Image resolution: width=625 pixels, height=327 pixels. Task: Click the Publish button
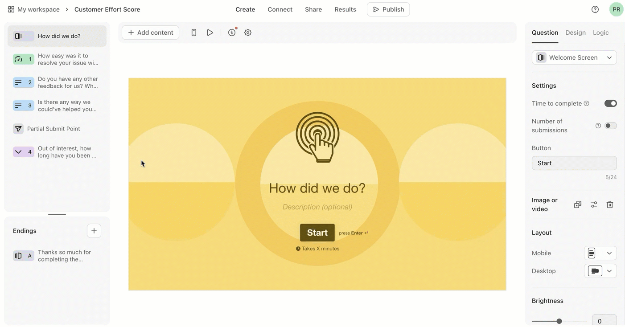(388, 9)
